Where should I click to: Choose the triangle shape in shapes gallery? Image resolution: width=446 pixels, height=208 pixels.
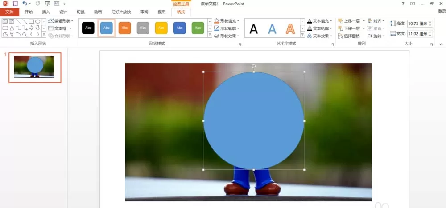12,28
